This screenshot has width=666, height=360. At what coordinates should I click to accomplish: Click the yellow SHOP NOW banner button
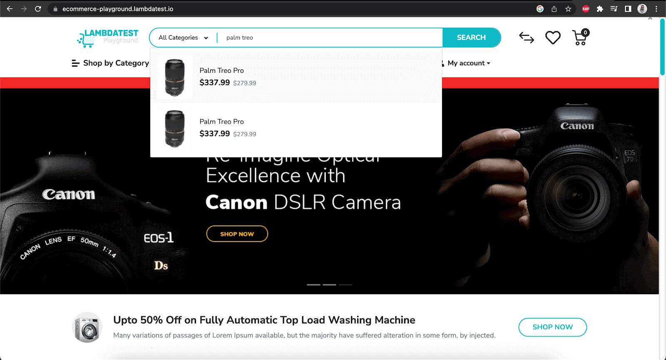pos(237,234)
